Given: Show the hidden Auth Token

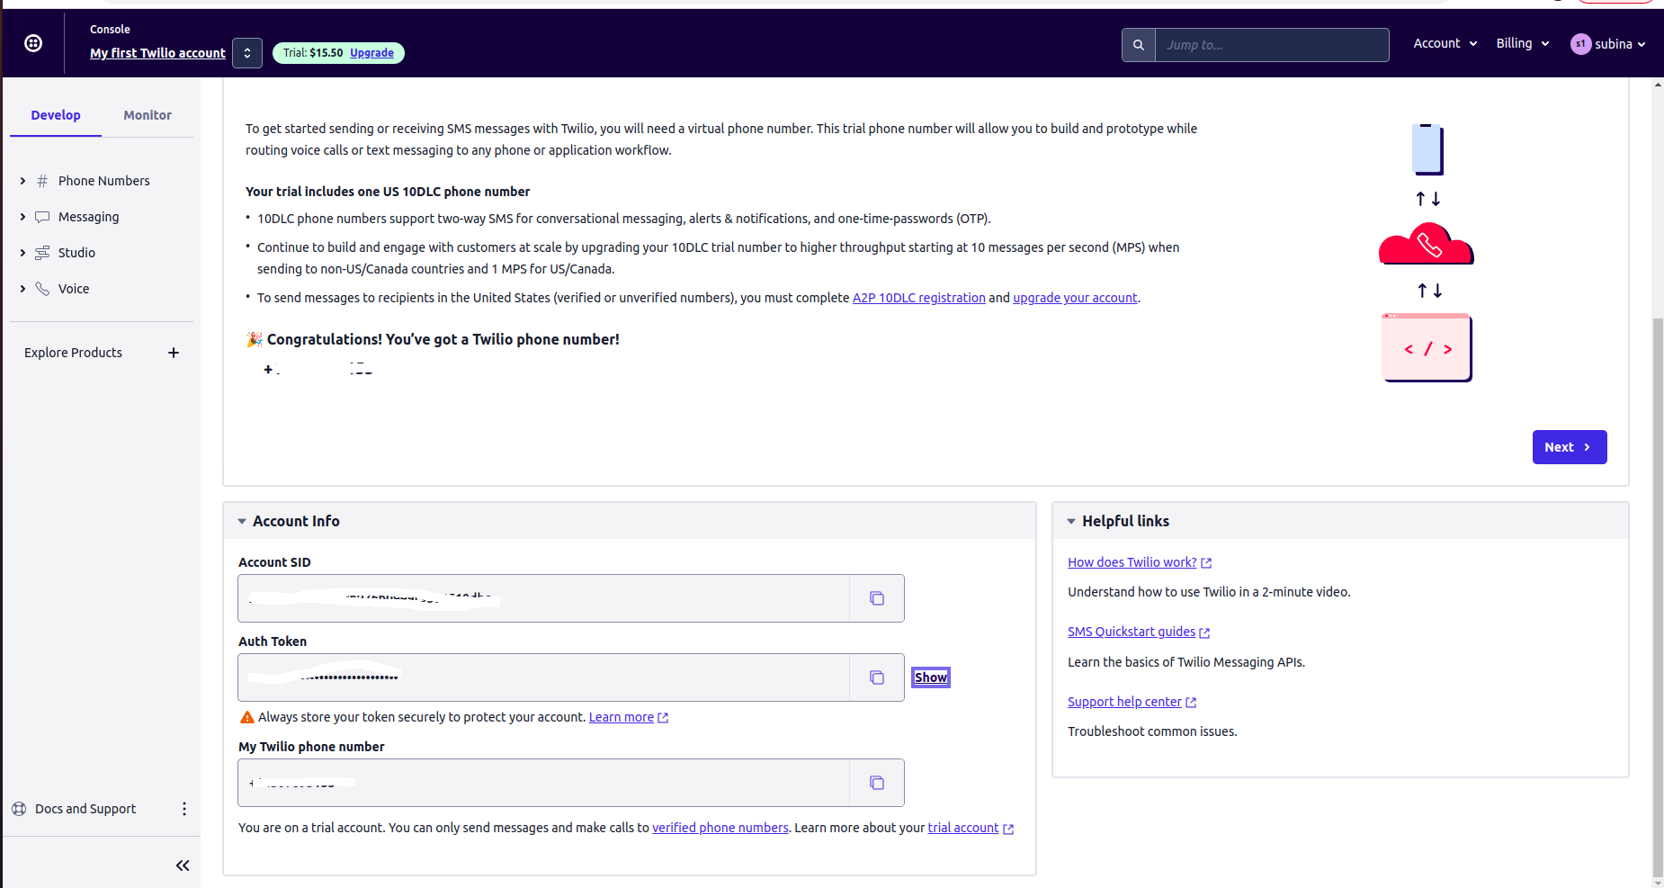Looking at the screenshot, I should tap(931, 677).
